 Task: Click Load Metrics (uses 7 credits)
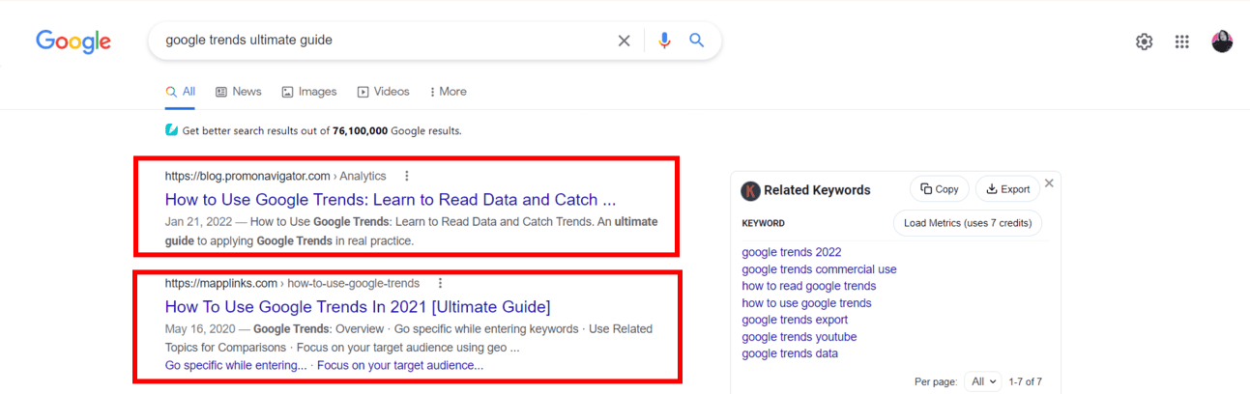968,223
